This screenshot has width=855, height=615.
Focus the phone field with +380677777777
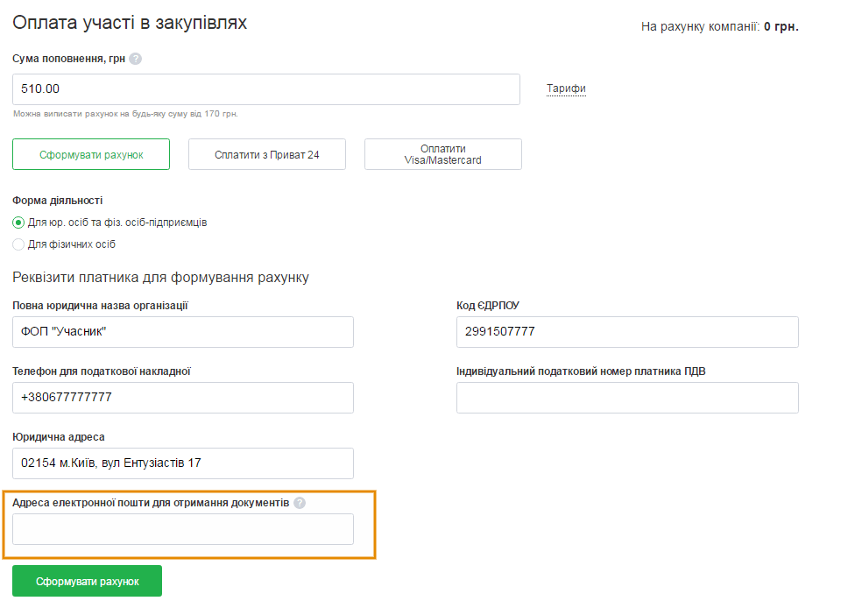(182, 398)
